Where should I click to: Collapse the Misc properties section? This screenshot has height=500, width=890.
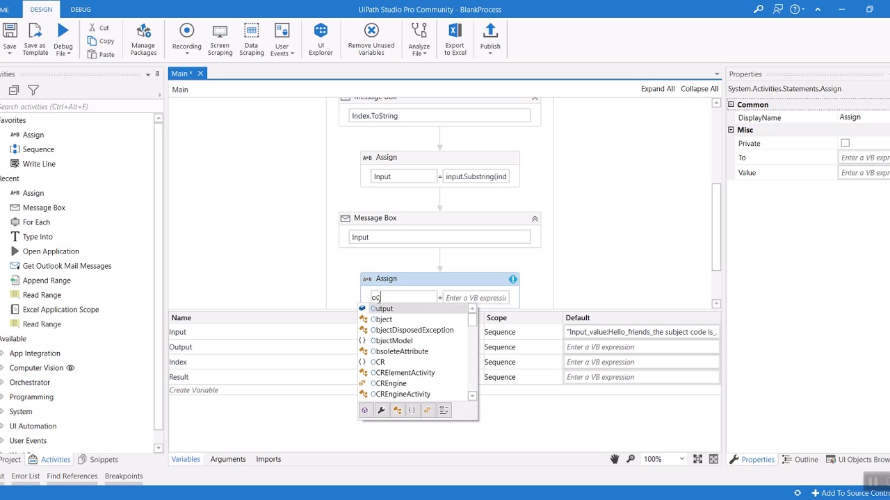click(731, 130)
